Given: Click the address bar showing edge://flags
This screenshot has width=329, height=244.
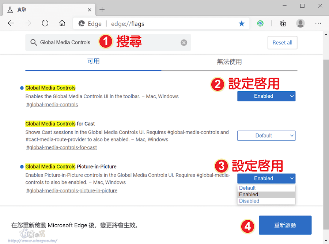Looking at the screenshot, I should (161, 23).
